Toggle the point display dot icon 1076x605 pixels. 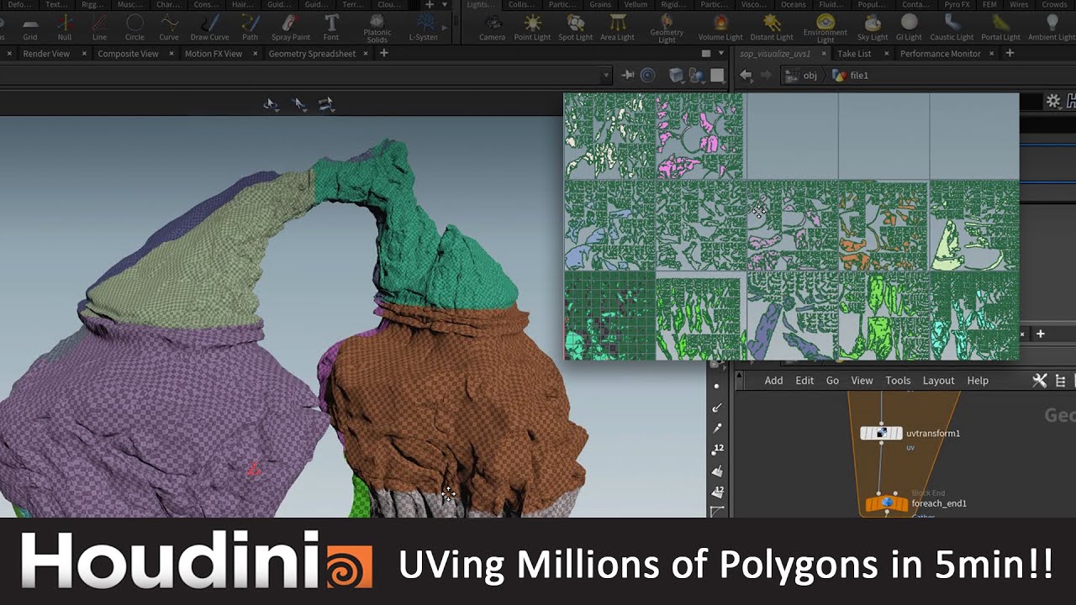717,387
